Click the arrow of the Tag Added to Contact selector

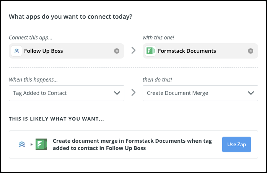pyautogui.click(x=117, y=93)
